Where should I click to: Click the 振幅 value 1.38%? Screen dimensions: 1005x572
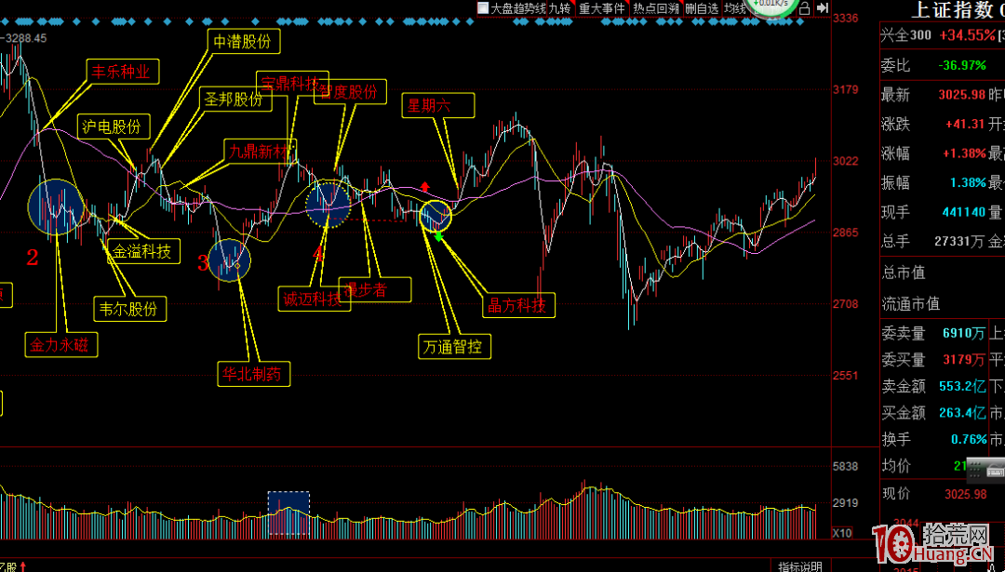click(x=967, y=183)
